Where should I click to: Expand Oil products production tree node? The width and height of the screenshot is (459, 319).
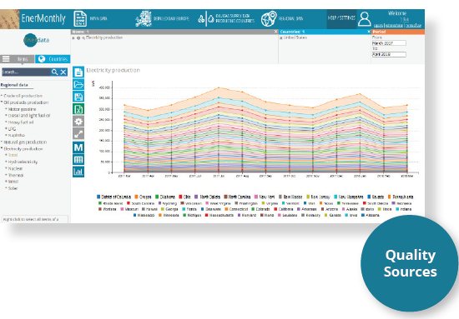[26, 102]
